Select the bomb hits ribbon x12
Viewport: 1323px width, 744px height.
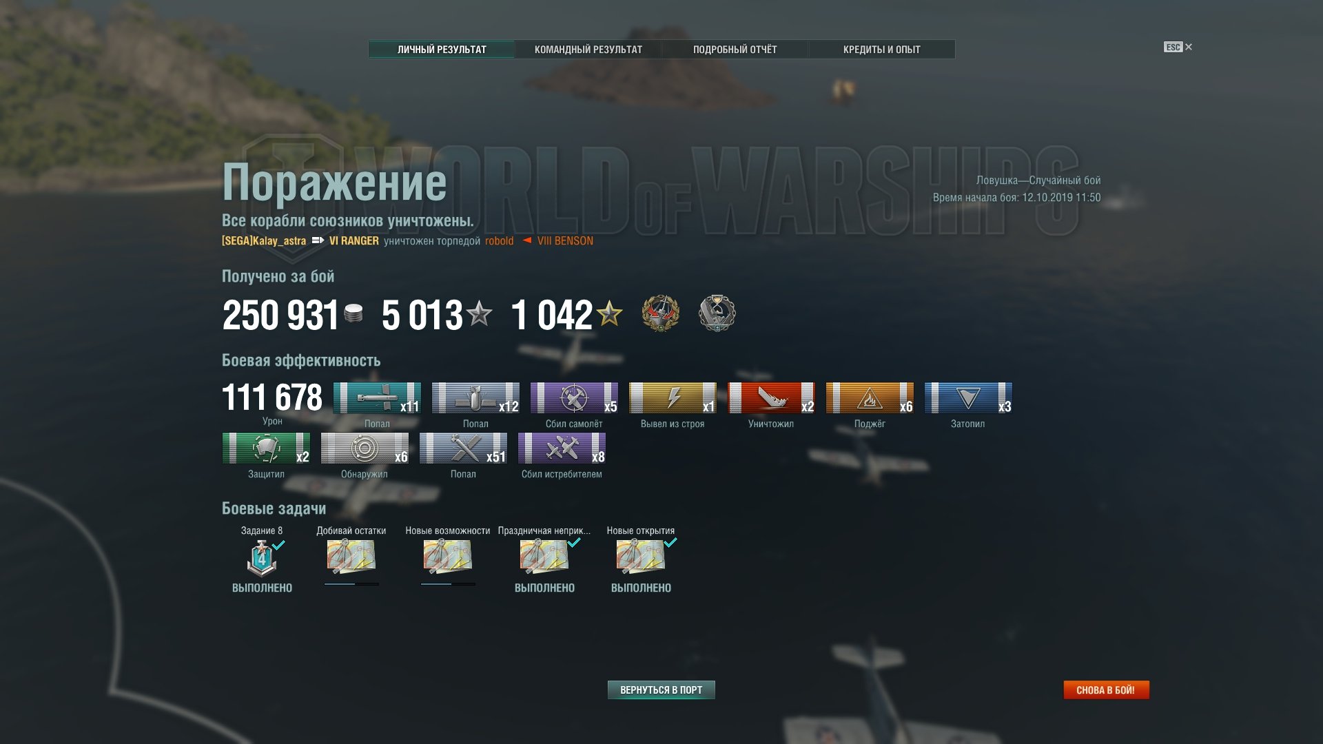pyautogui.click(x=475, y=398)
